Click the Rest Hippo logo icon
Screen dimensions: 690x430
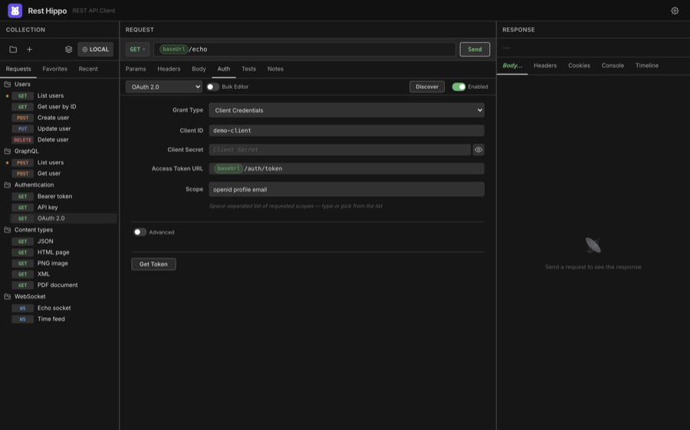pyautogui.click(x=15, y=11)
